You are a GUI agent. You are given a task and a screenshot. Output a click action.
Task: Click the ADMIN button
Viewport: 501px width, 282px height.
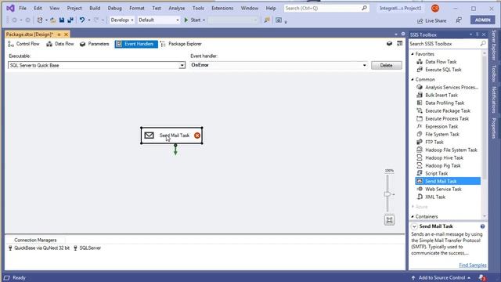(x=482, y=20)
